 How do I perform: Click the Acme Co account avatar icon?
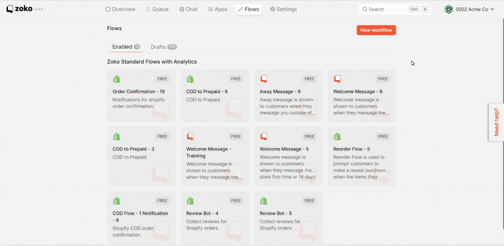(449, 9)
